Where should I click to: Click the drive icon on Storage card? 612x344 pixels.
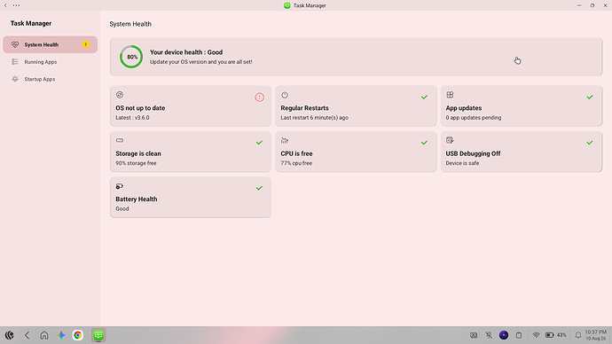(x=120, y=140)
